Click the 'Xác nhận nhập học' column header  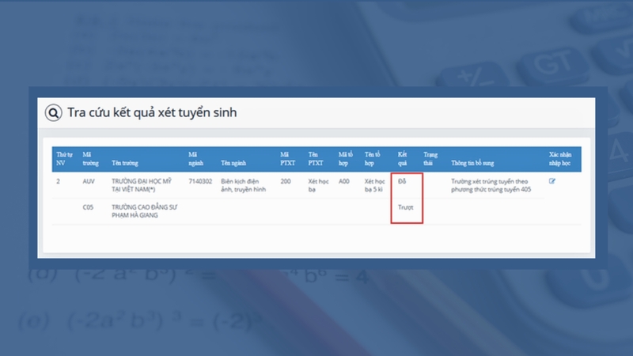pyautogui.click(x=560, y=159)
